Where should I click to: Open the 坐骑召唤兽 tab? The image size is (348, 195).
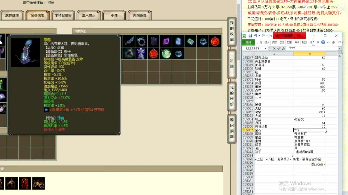(63, 15)
